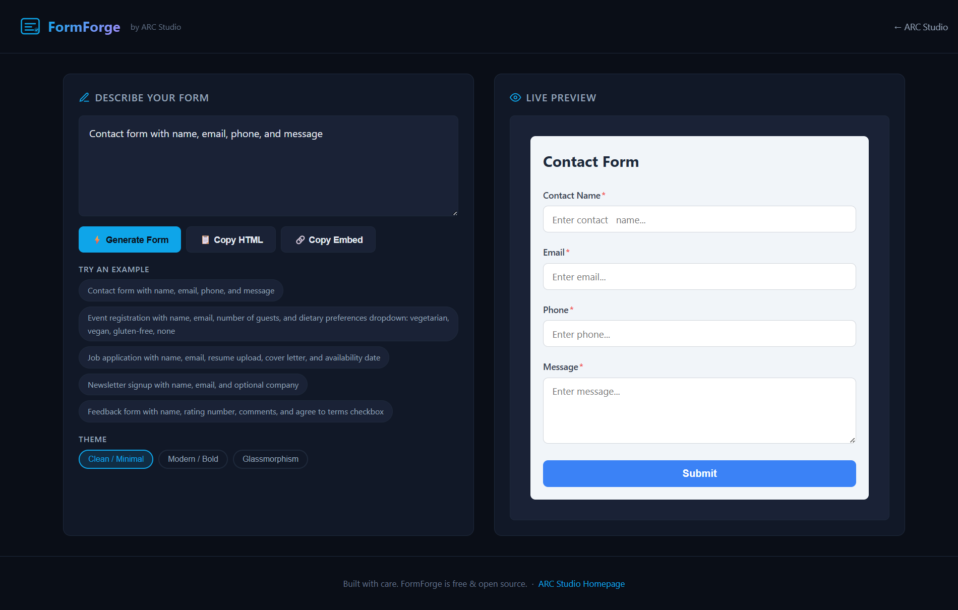Image resolution: width=958 pixels, height=610 pixels.
Task: Click the Generate Form button
Action: [130, 239]
